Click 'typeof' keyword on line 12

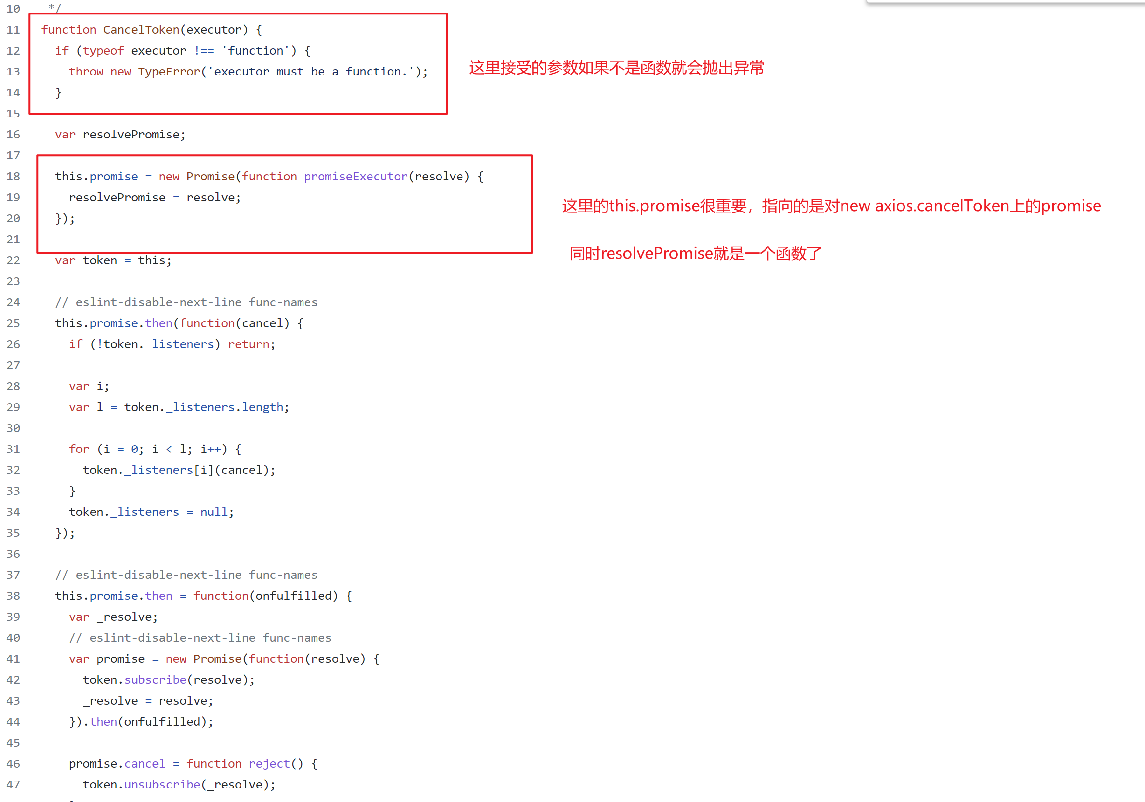click(103, 51)
